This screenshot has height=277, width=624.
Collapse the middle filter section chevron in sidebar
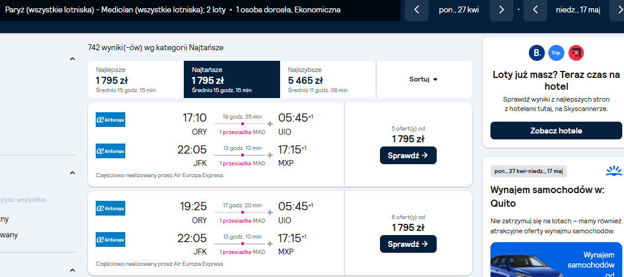tap(73, 172)
